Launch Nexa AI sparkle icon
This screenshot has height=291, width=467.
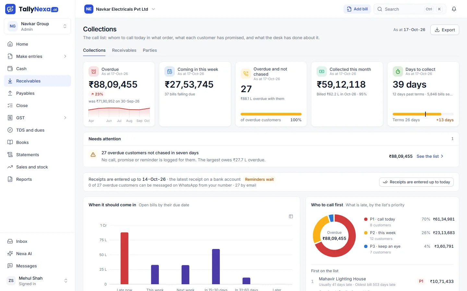(x=10, y=253)
